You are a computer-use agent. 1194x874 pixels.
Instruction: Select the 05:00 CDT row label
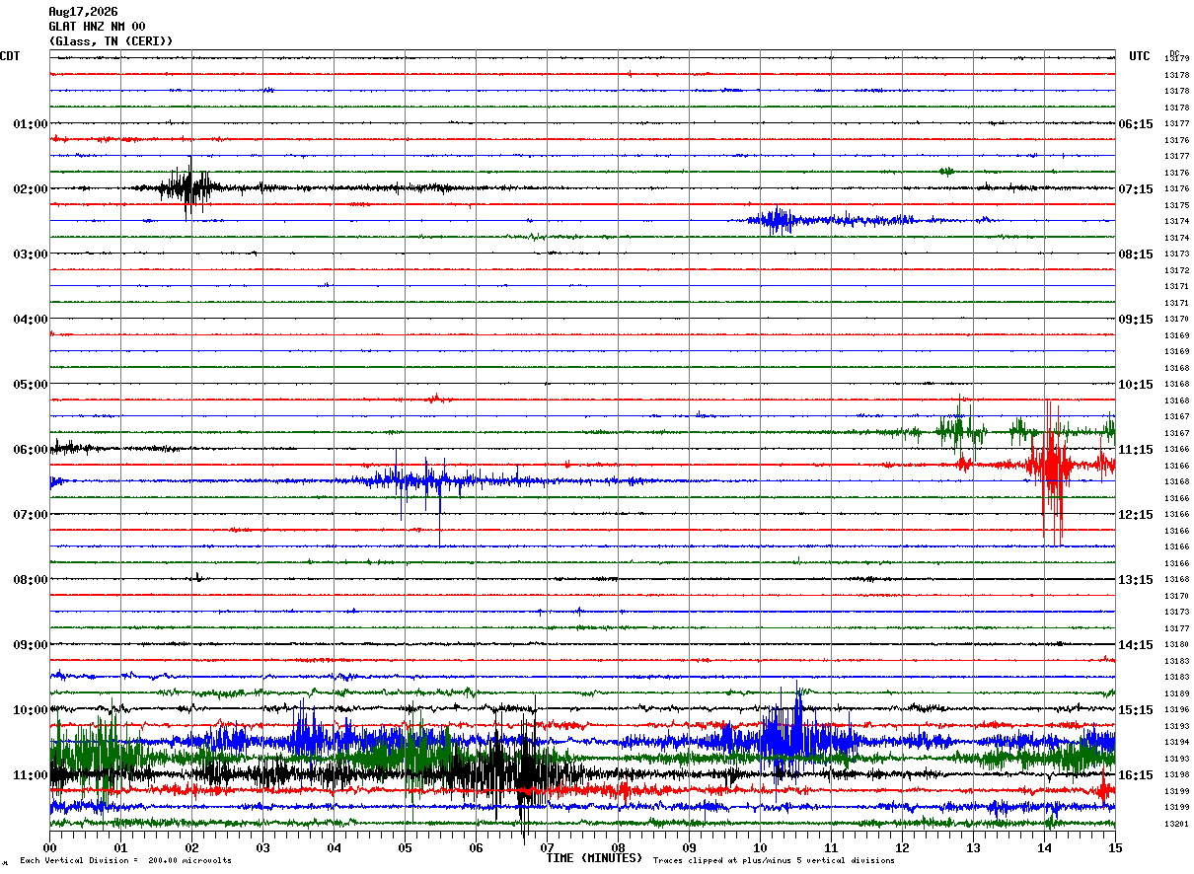point(31,385)
